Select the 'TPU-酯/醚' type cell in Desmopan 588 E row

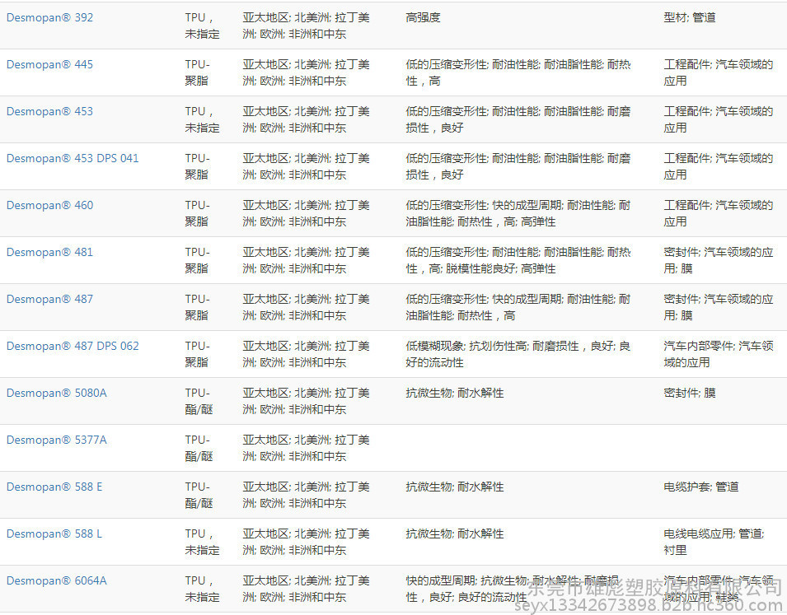point(199,495)
